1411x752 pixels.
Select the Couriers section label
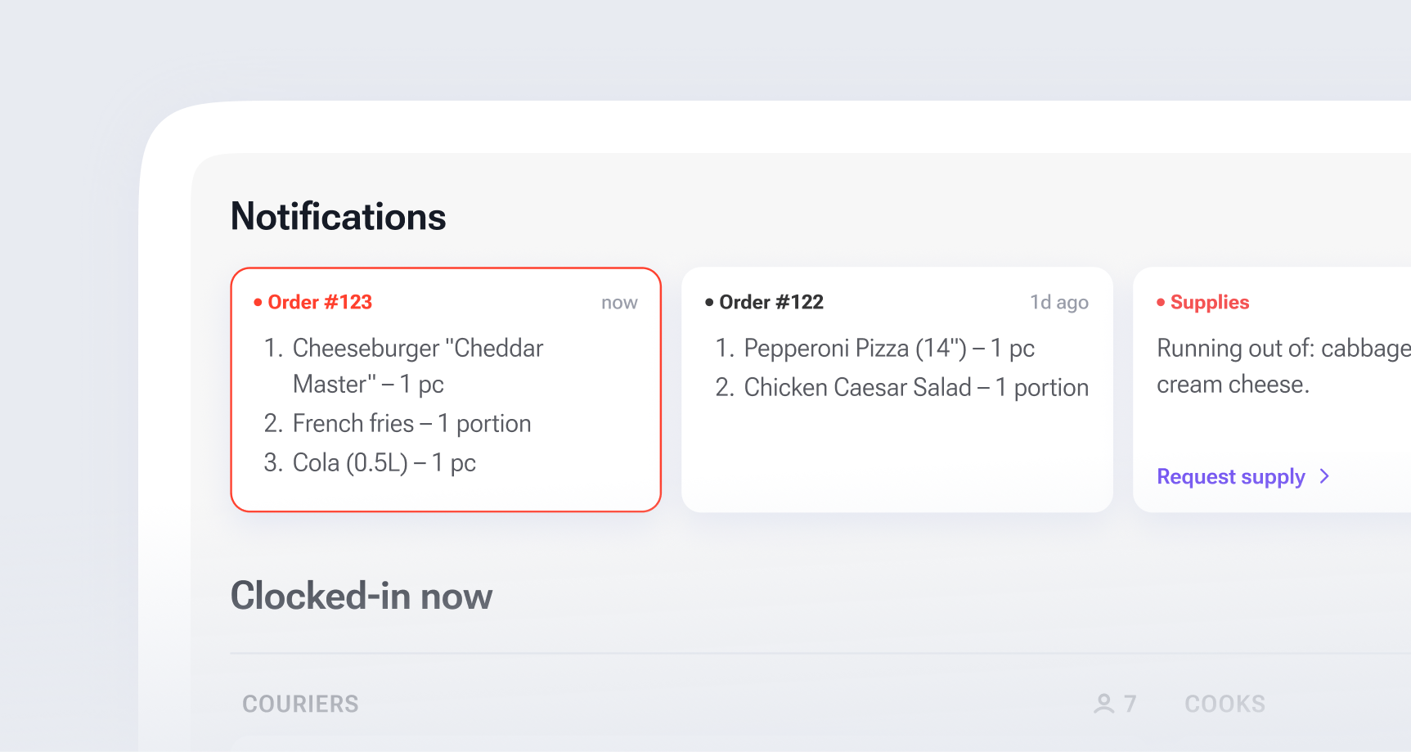(x=300, y=704)
